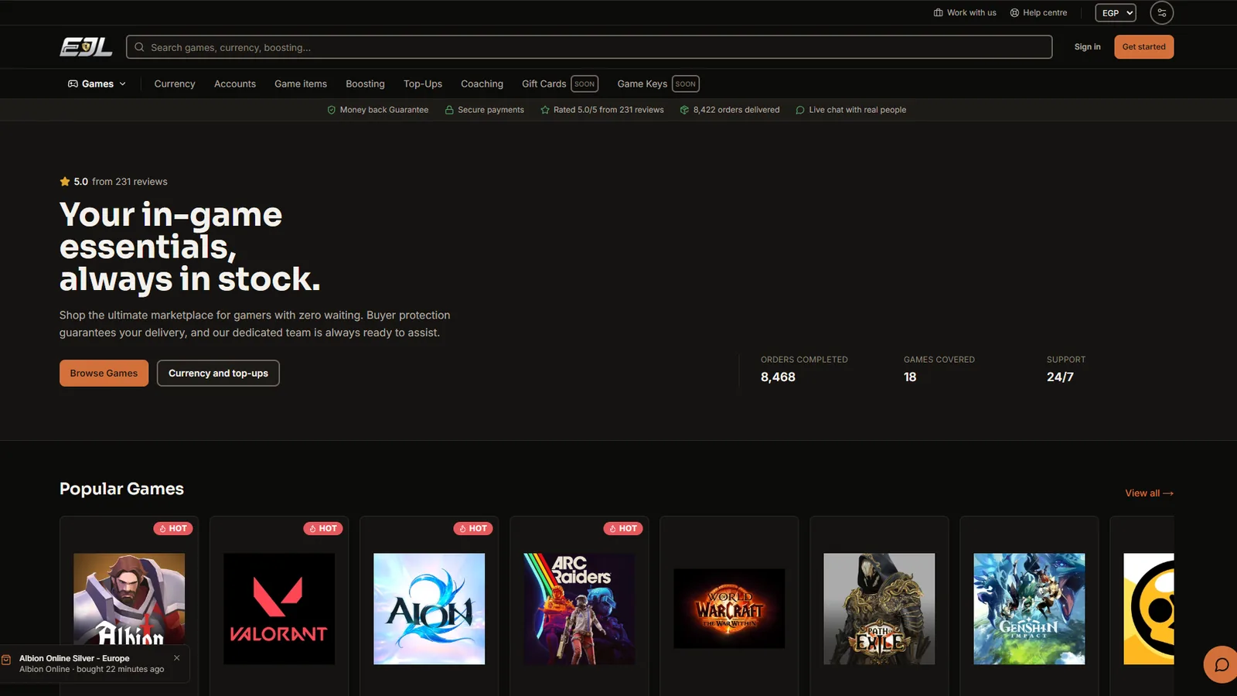
Task: Open the Game items menu item
Action: click(301, 84)
